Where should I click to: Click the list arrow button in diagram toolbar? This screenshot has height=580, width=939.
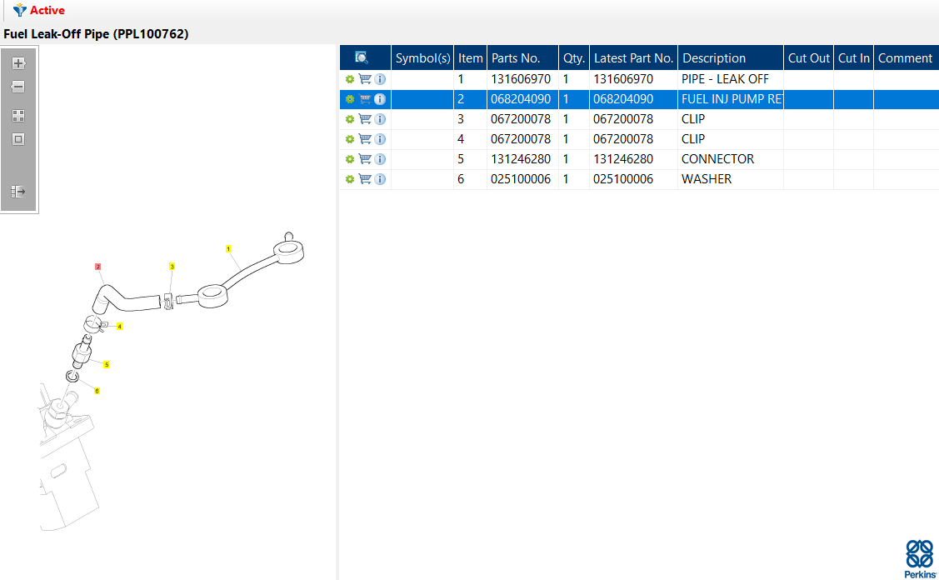[x=18, y=192]
